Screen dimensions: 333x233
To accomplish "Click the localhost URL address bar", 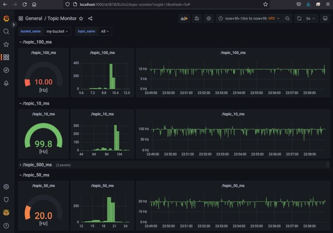I will (x=166, y=4).
